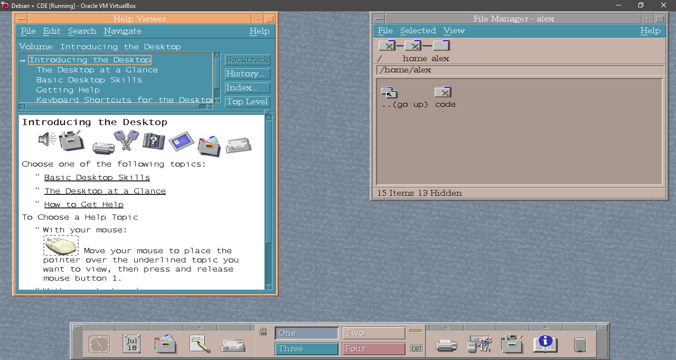The image size is (676, 360).
Task: Switch to workspace Four
Action: [x=373, y=349]
